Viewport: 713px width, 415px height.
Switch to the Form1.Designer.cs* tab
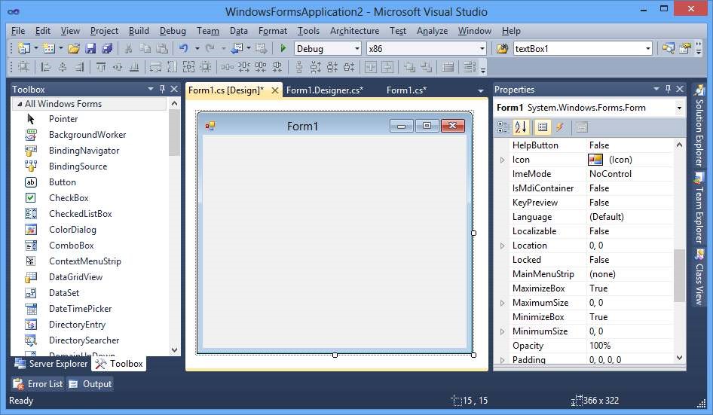pyautogui.click(x=325, y=90)
